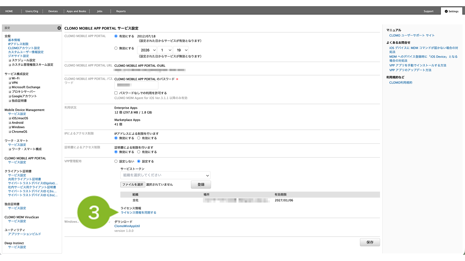The image size is (465, 261).
Task: Expand the iOS/macOS tree plus icon
Action: point(10,118)
